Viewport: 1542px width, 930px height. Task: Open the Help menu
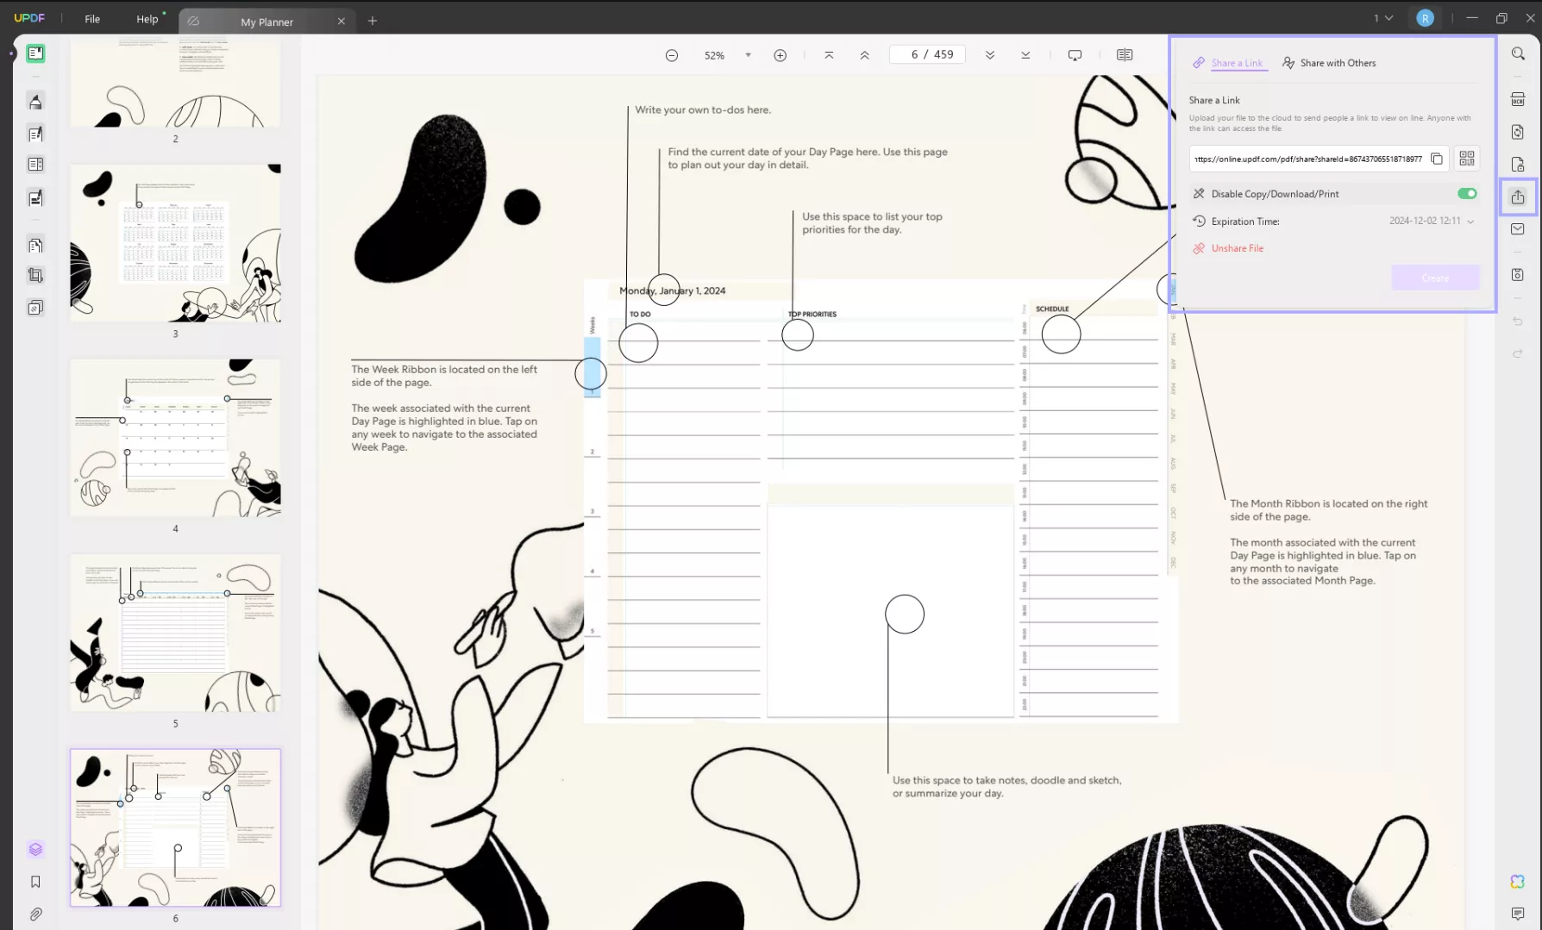point(147,19)
